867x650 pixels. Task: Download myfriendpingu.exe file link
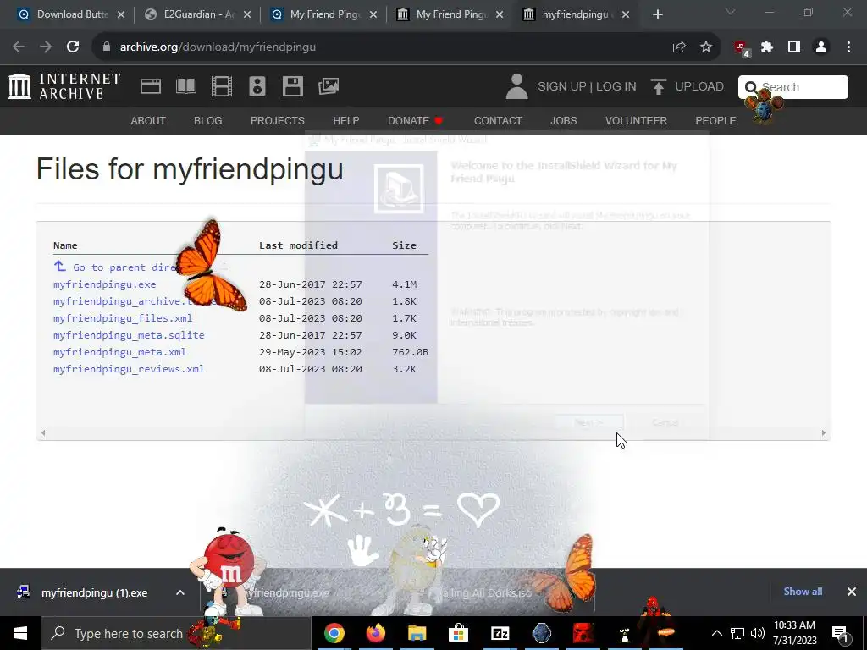pos(104,284)
